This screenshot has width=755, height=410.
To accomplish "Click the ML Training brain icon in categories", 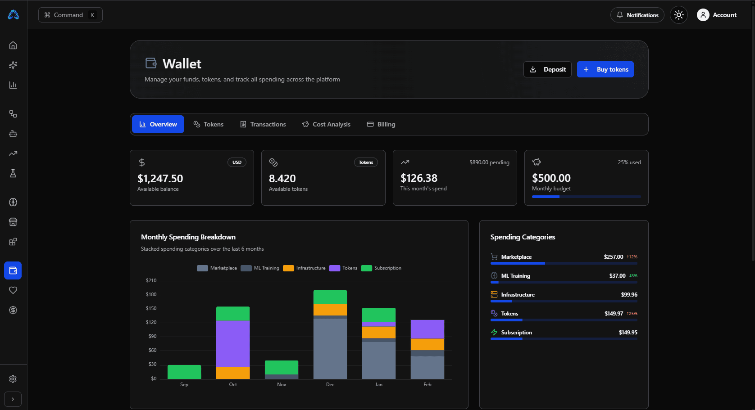I will click(494, 276).
